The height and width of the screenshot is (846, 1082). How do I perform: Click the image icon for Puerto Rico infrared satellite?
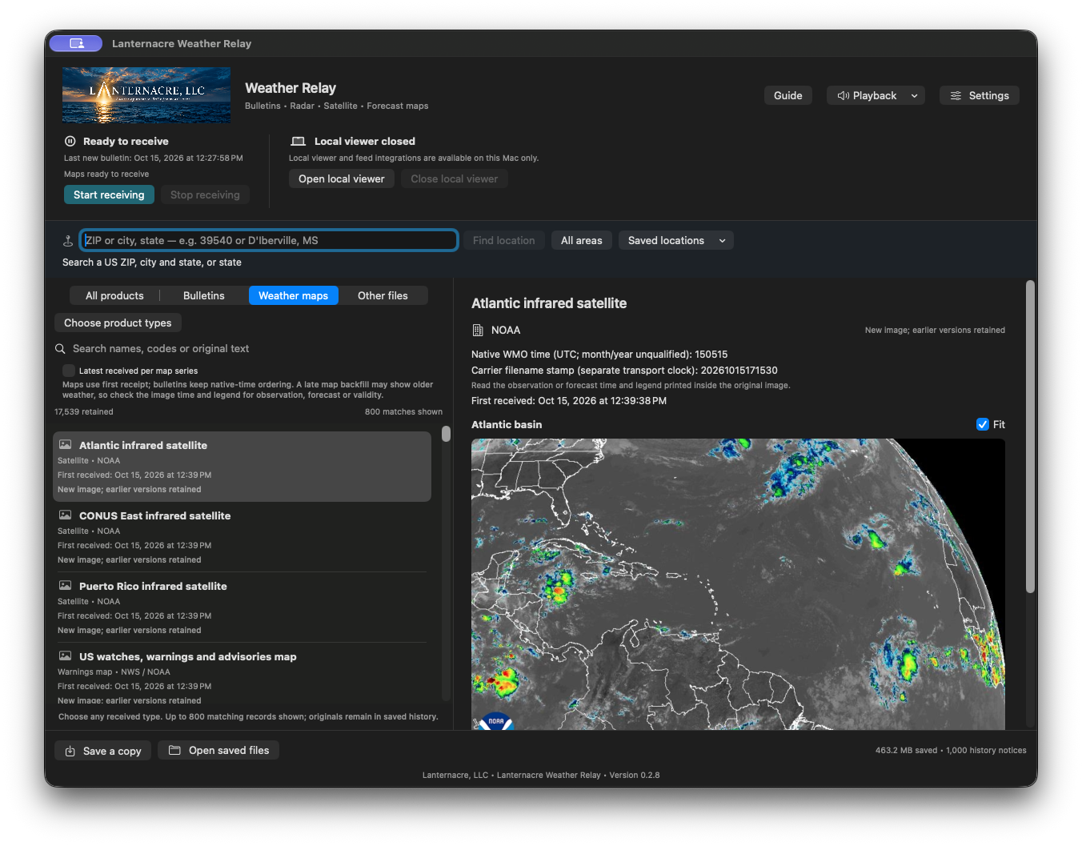coord(66,586)
